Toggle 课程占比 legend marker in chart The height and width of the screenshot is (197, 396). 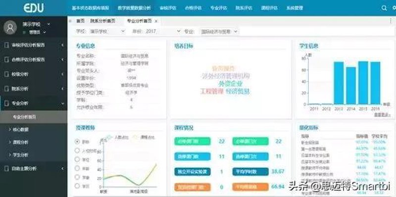135,138
